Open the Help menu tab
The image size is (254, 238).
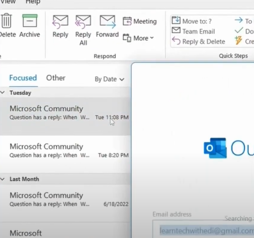33,2
